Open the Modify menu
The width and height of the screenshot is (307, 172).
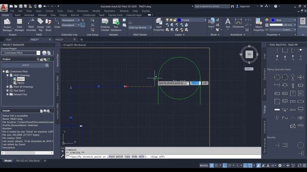click(x=96, y=11)
